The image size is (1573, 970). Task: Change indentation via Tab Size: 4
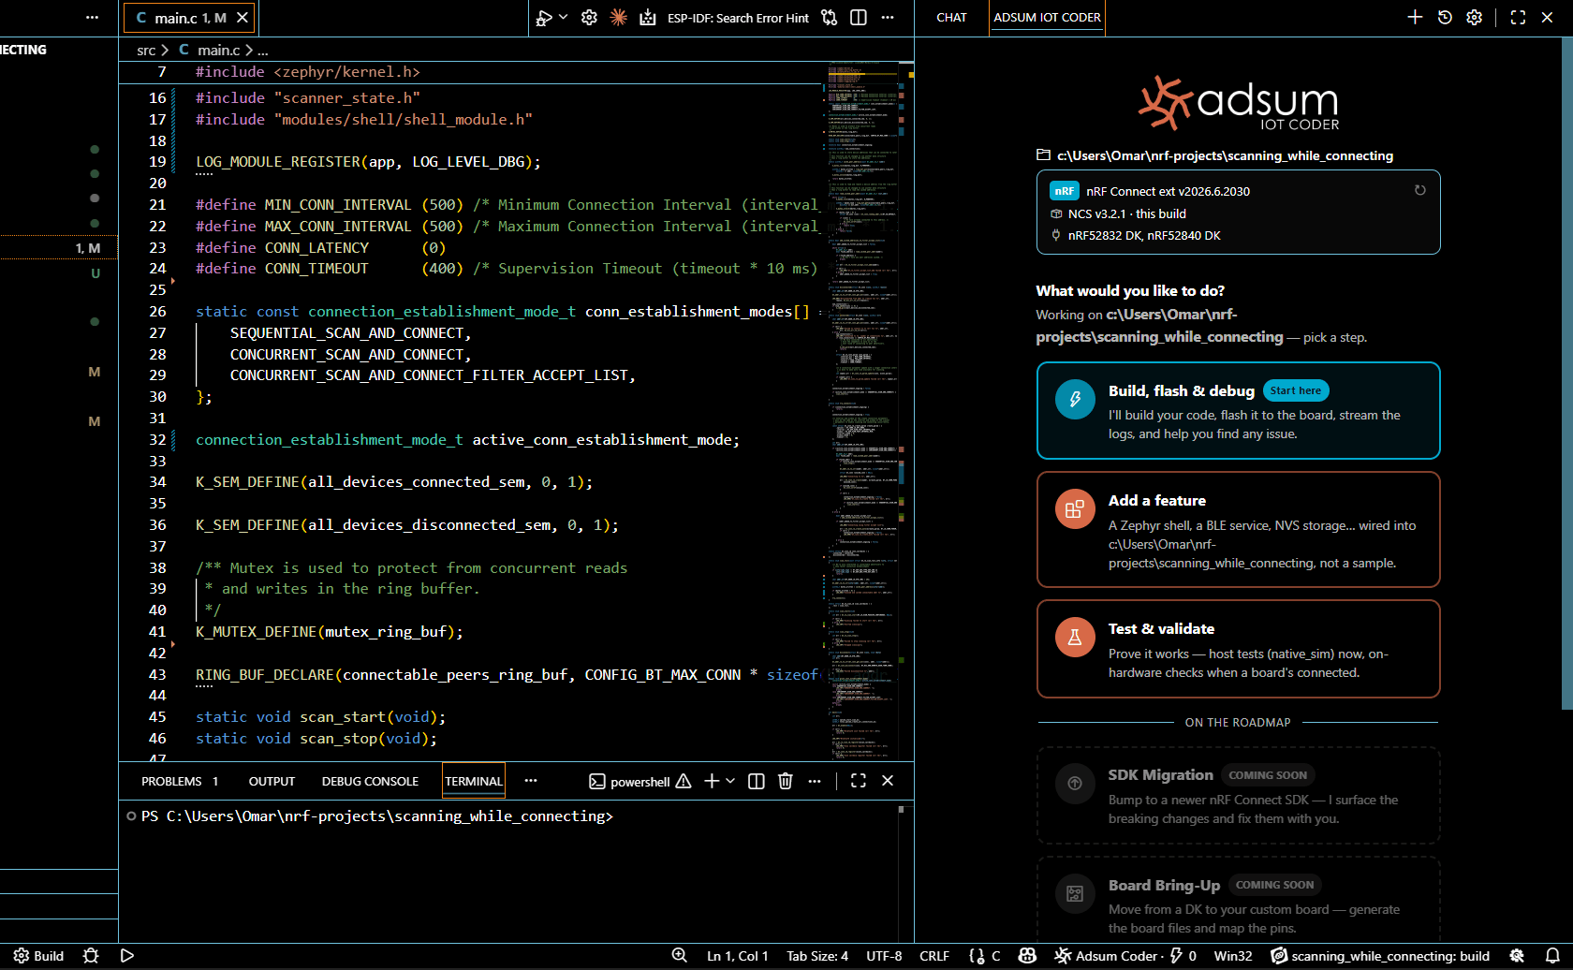coord(817,956)
